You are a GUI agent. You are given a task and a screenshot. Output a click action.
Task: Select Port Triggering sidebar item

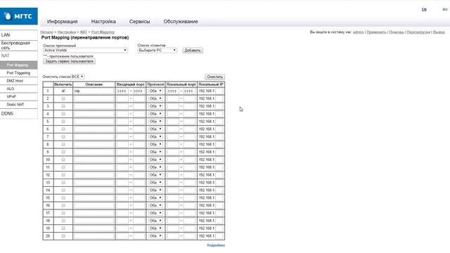point(19,73)
